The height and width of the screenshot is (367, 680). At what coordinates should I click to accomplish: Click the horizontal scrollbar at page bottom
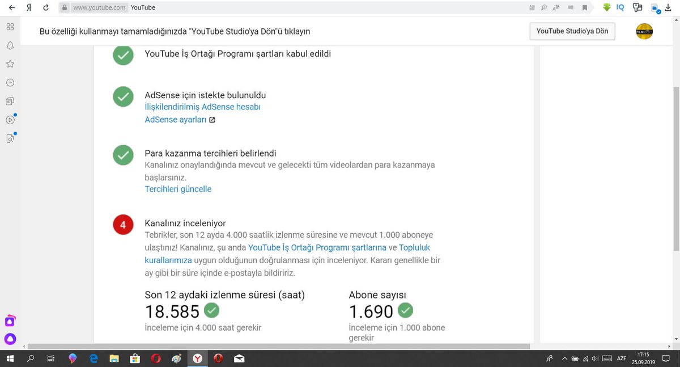[278, 346]
